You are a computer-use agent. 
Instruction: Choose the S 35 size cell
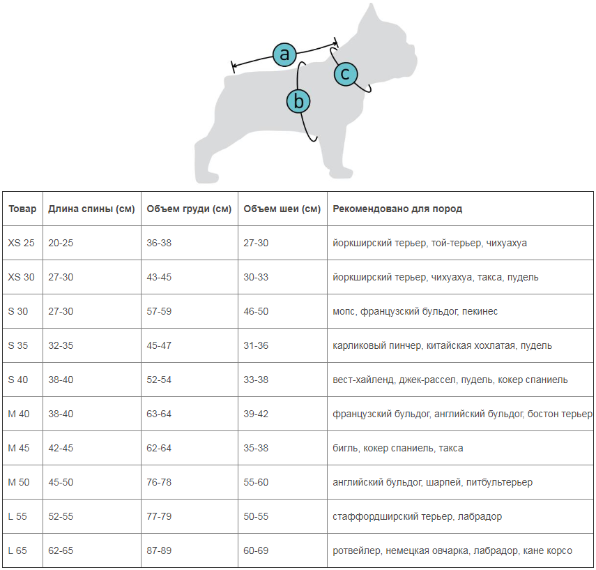point(18,346)
